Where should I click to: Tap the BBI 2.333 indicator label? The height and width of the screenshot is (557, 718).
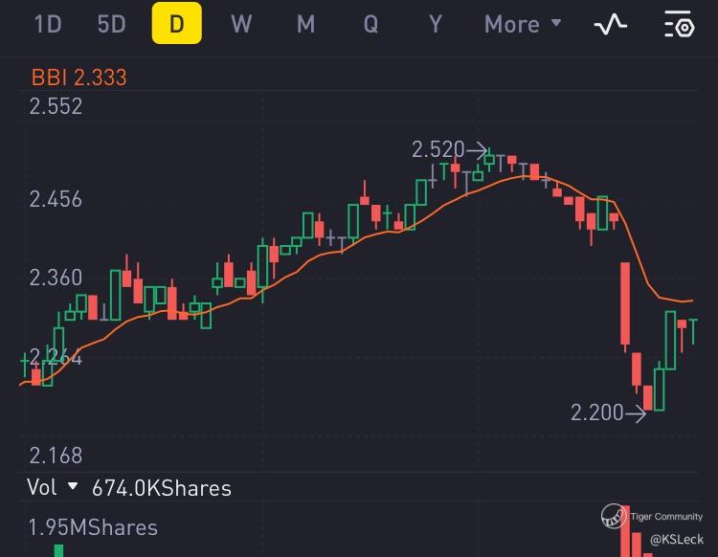click(79, 78)
